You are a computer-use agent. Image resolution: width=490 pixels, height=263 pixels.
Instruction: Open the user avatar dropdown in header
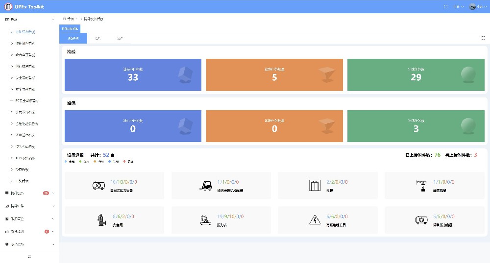coord(478,6)
